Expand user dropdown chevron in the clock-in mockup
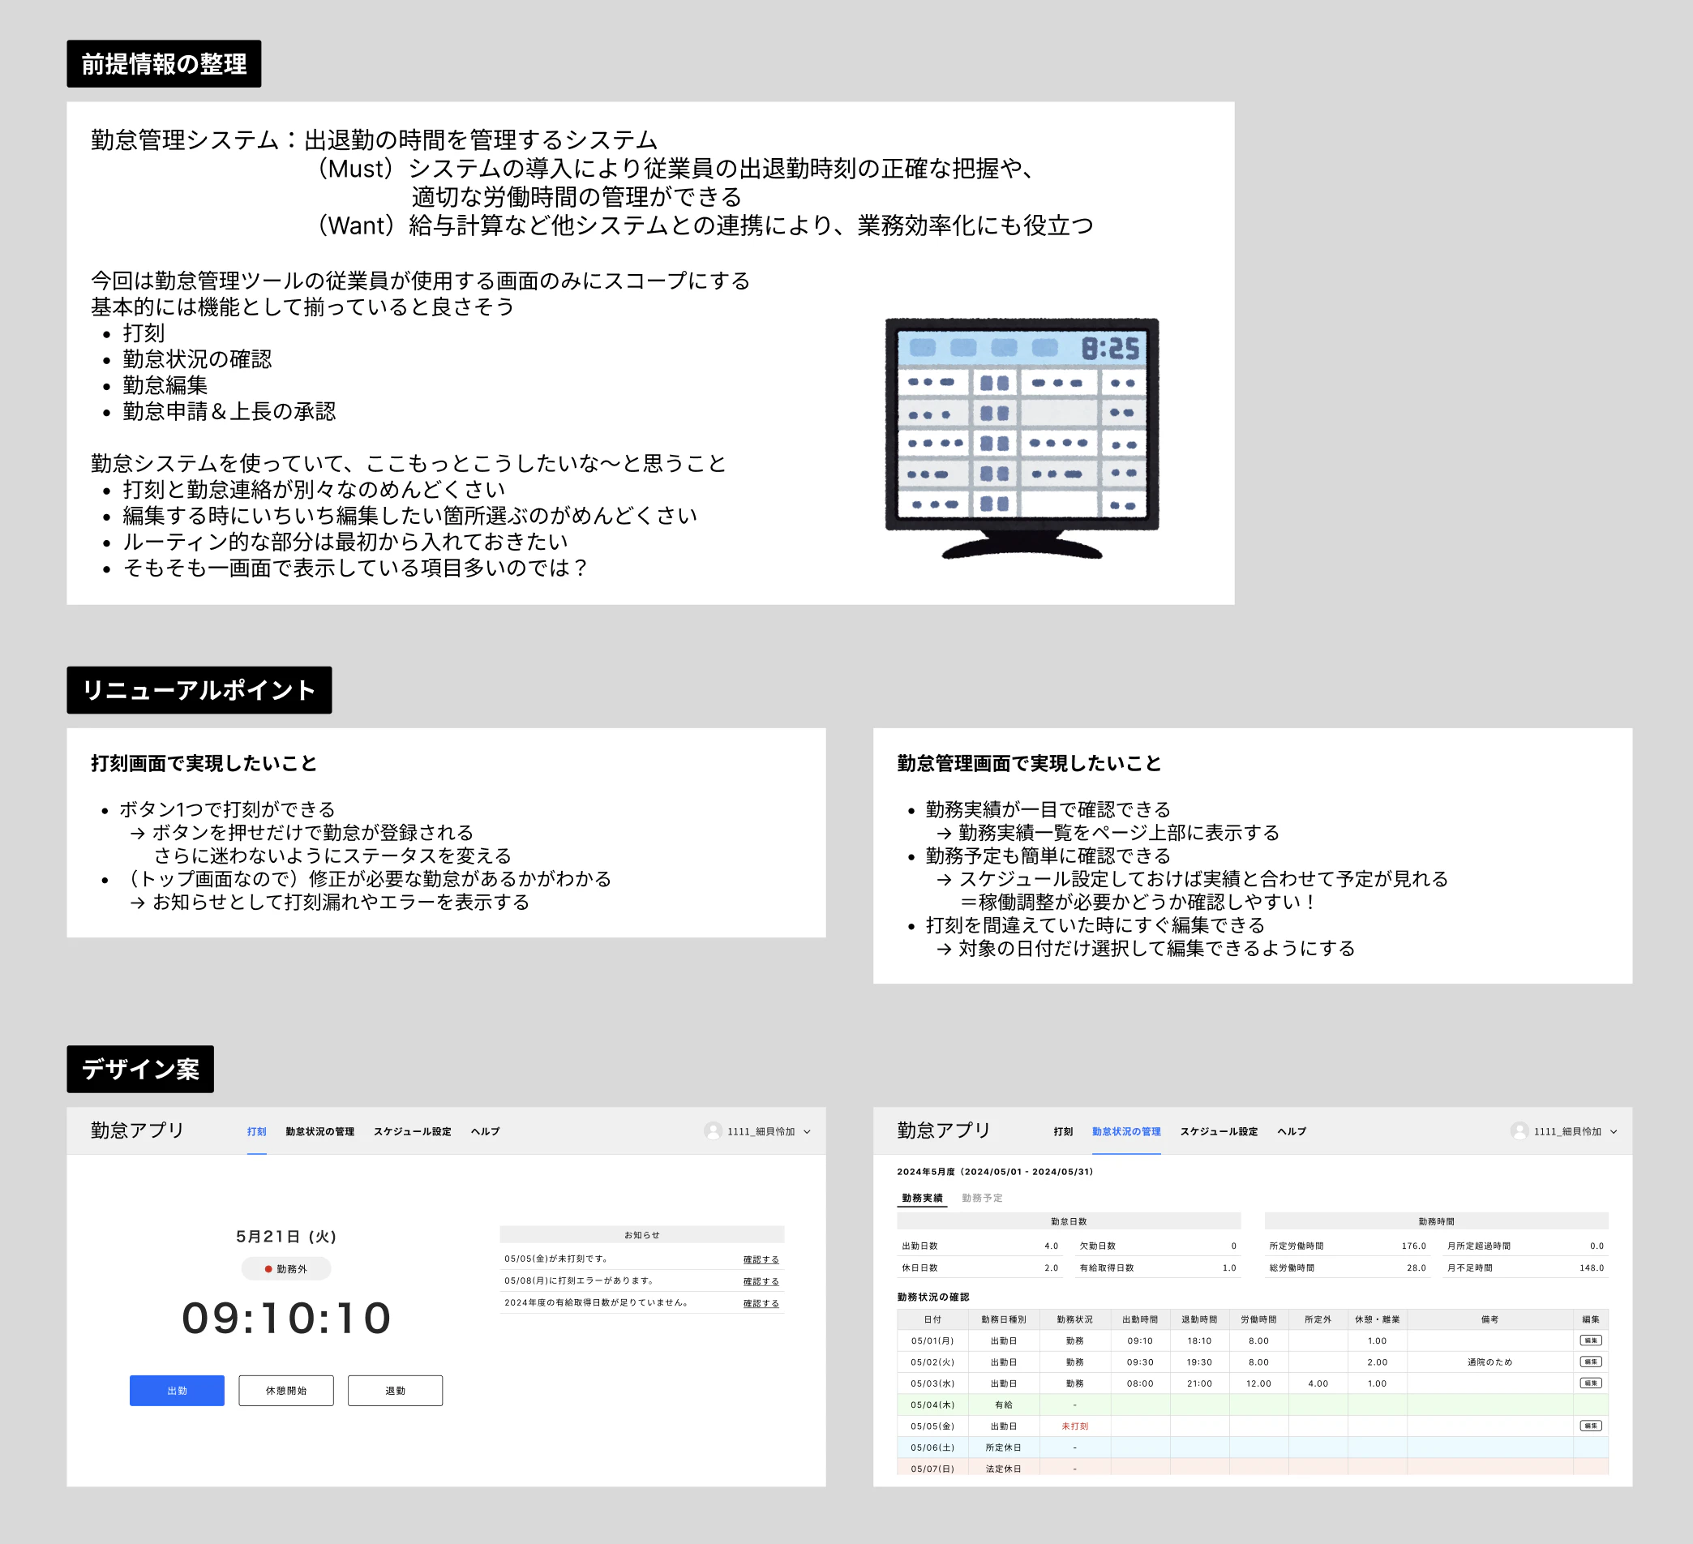The width and height of the screenshot is (1693, 1544). [807, 1131]
